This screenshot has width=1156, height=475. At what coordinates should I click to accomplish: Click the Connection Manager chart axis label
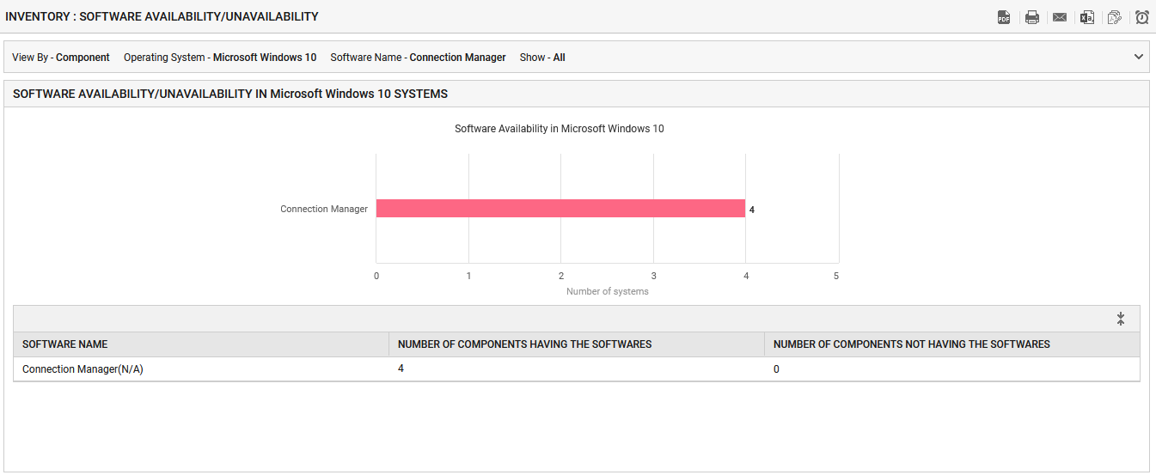(x=324, y=209)
